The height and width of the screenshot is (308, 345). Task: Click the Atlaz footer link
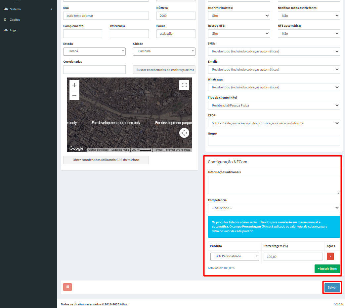click(123, 304)
